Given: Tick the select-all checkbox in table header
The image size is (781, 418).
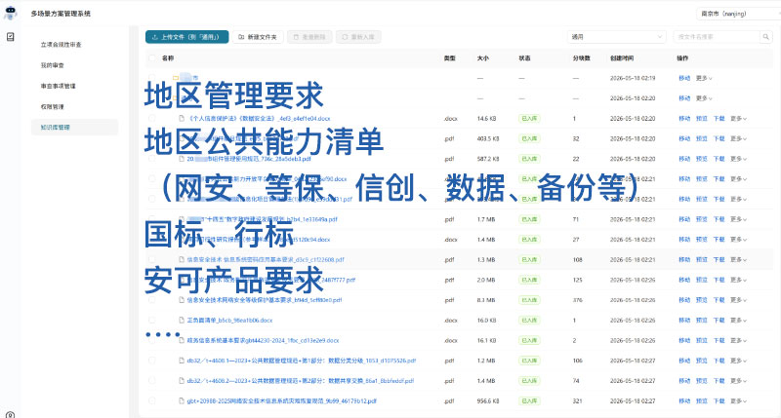Looking at the screenshot, I should coord(152,58).
